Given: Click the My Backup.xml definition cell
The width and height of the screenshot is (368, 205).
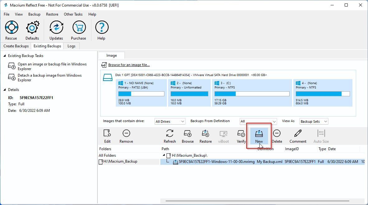Looking at the screenshot, I should click(270, 162).
